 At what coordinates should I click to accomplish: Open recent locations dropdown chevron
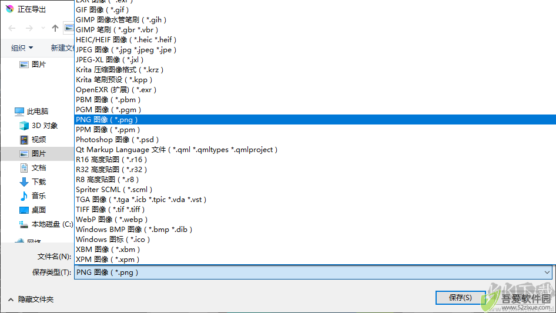pos(43,28)
